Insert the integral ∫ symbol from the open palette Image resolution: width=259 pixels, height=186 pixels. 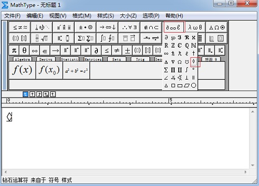[x=186, y=70]
